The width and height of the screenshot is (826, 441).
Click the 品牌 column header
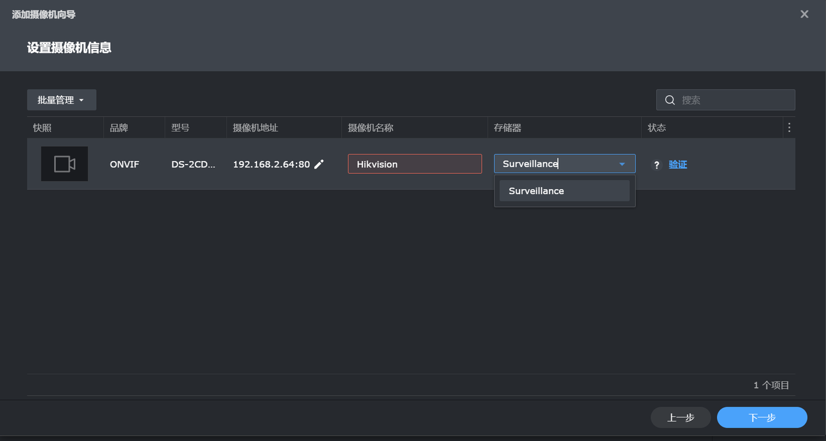[119, 128]
